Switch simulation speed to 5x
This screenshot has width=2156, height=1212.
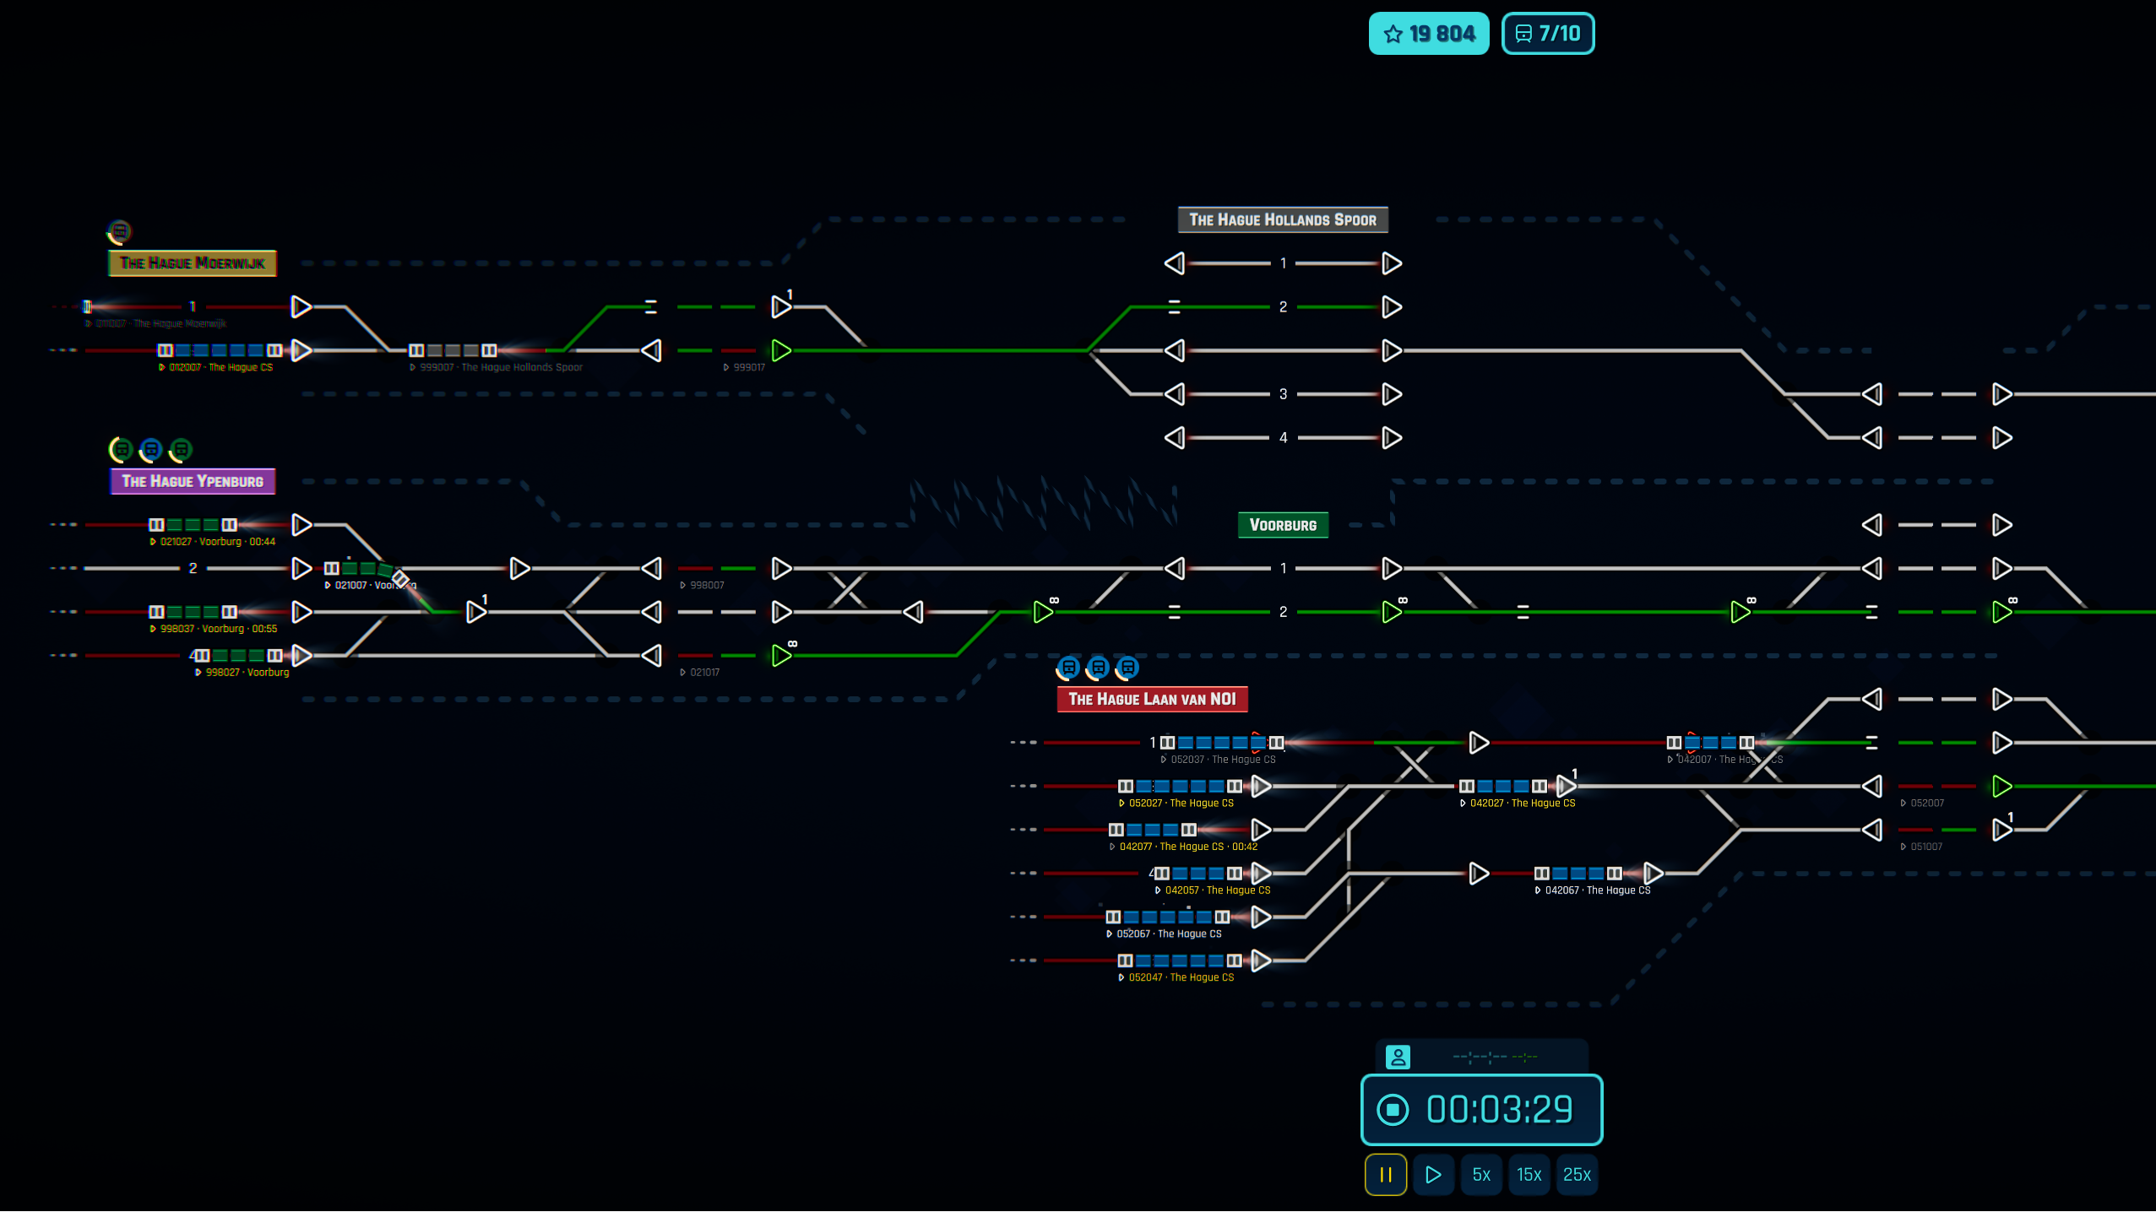pyautogui.click(x=1481, y=1174)
